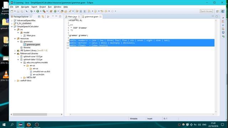Viewport: 228px width, 128px height.
Task: Minimize the Package Explorer panel
Action: coord(56,16)
